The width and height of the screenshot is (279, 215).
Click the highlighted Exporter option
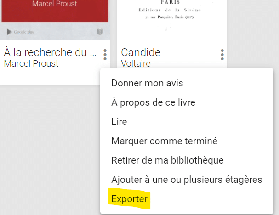click(x=129, y=199)
